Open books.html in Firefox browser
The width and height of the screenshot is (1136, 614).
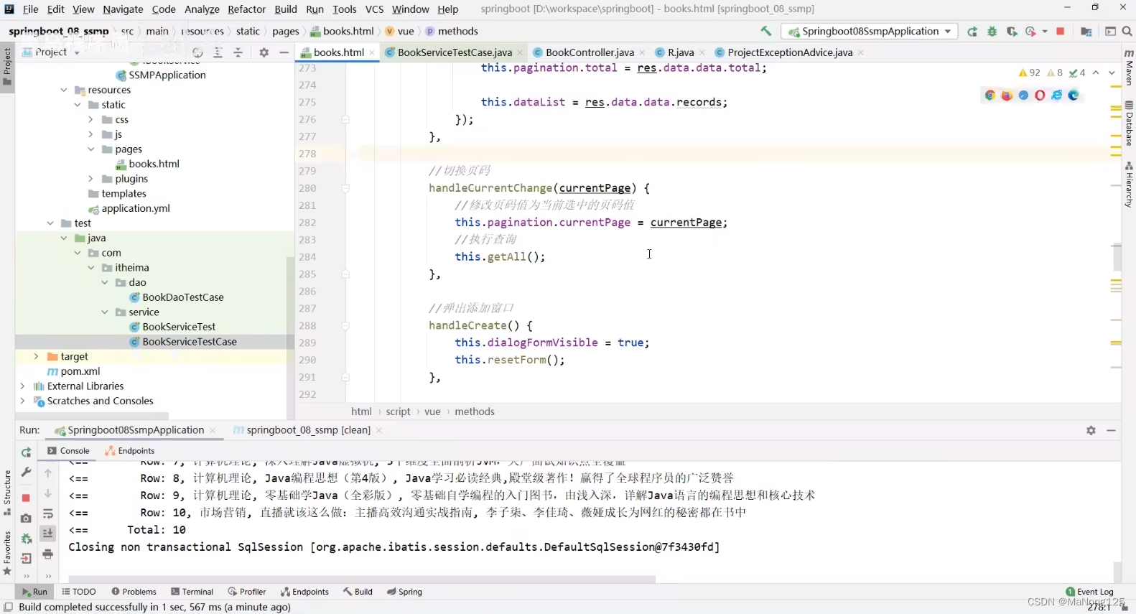pyautogui.click(x=1007, y=96)
